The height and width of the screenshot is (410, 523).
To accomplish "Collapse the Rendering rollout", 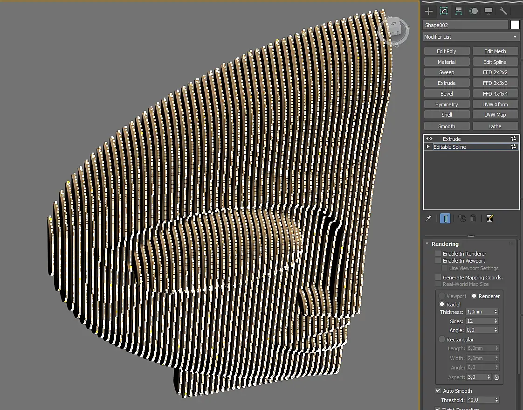I will [427, 244].
